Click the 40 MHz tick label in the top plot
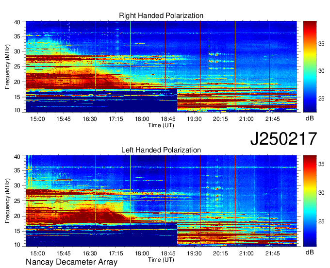330x268 pixels. point(17,22)
